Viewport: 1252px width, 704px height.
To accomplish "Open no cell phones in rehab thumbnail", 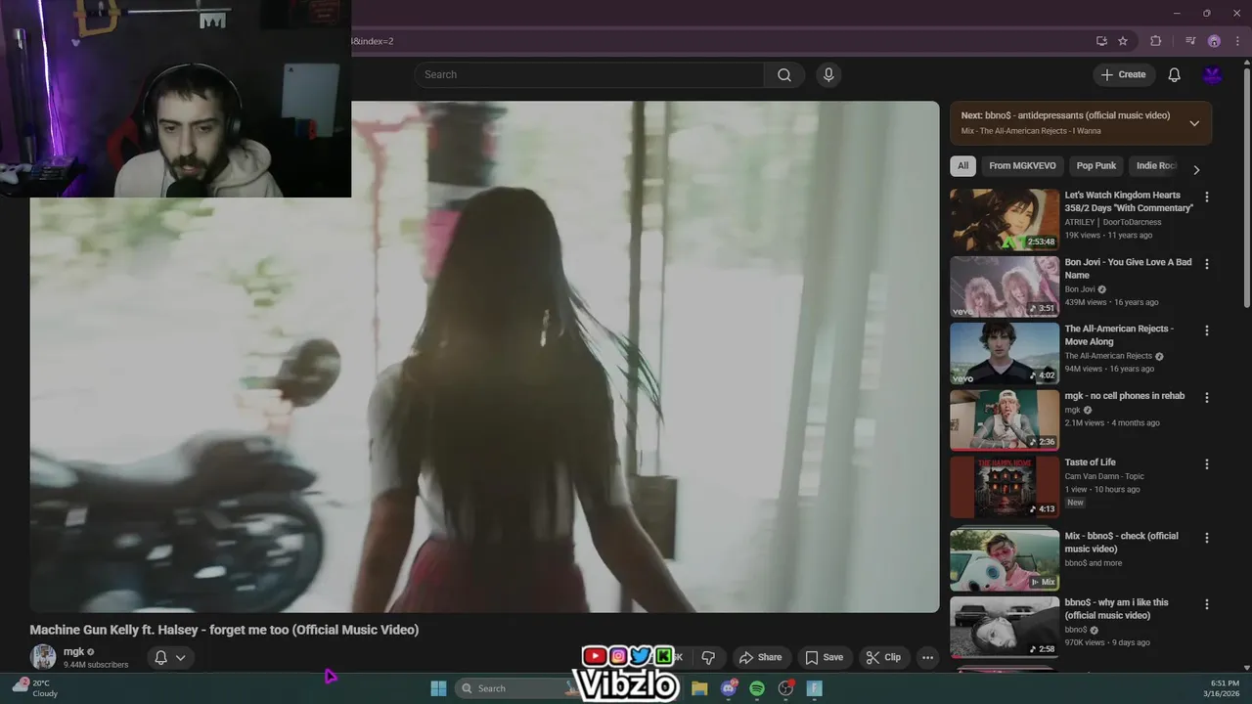I will coord(1005,420).
